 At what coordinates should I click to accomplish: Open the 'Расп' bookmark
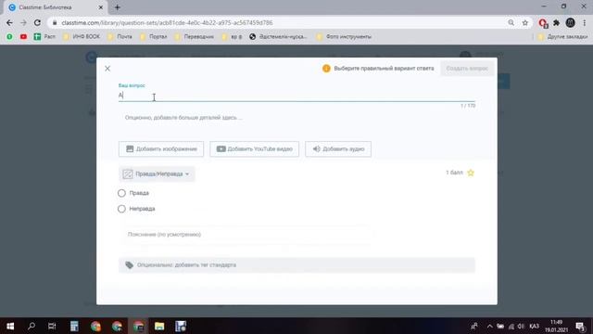point(44,37)
